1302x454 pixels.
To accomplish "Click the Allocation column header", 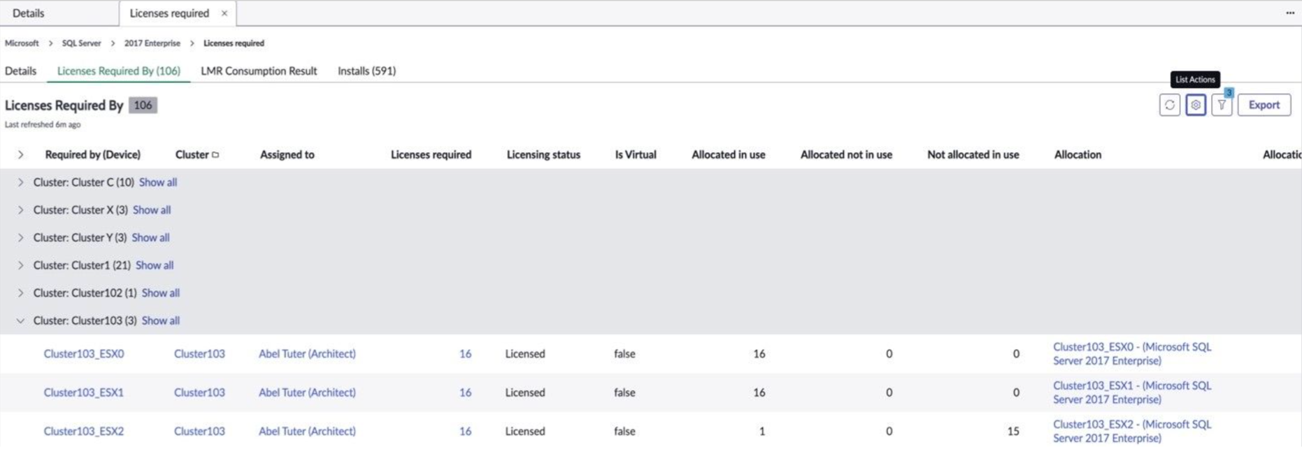I will [1078, 154].
